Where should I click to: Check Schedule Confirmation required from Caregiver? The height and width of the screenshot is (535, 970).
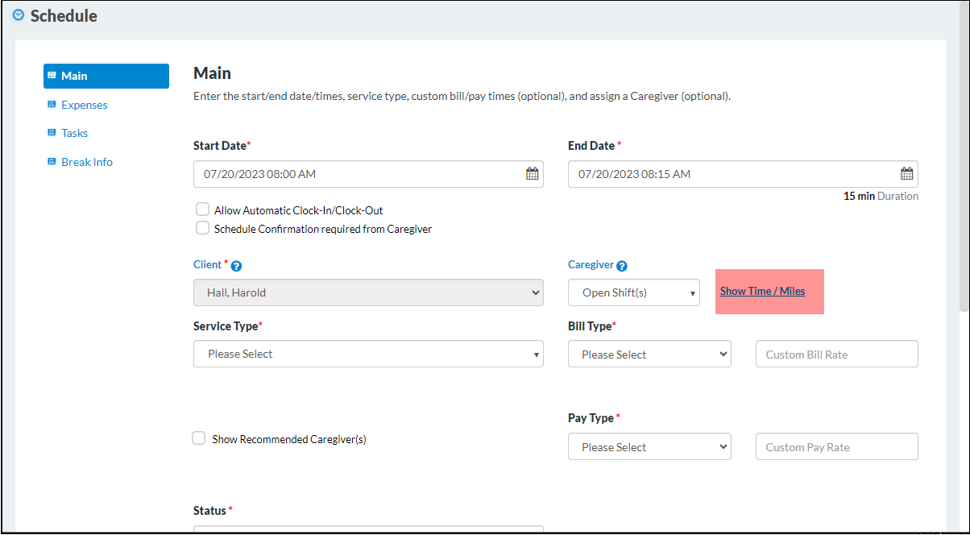(x=203, y=228)
